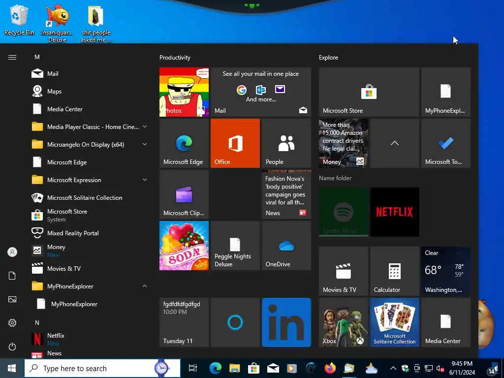Screen dimensions: 504x378
Task: Open the LinkedIn tile
Action: (286, 322)
